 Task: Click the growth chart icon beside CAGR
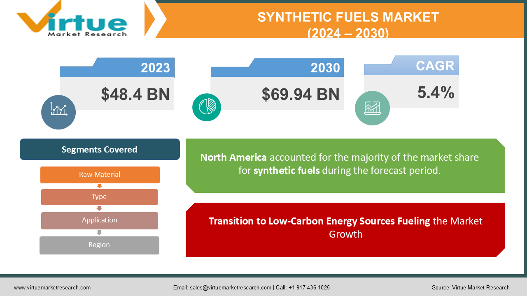(372, 108)
